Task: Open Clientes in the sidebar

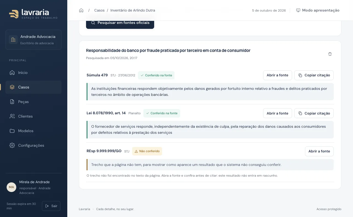Action: [33, 116]
